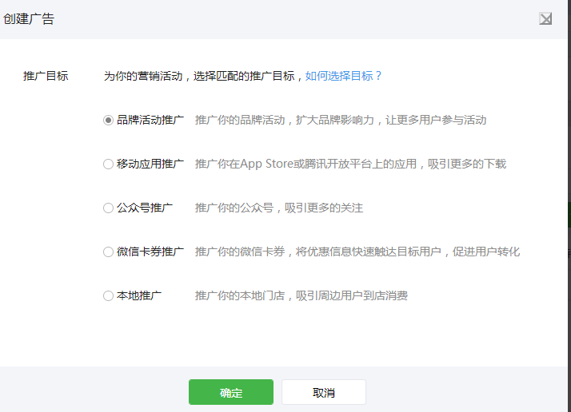Confirm with the green 确定 button
The width and height of the screenshot is (571, 412).
click(x=231, y=392)
